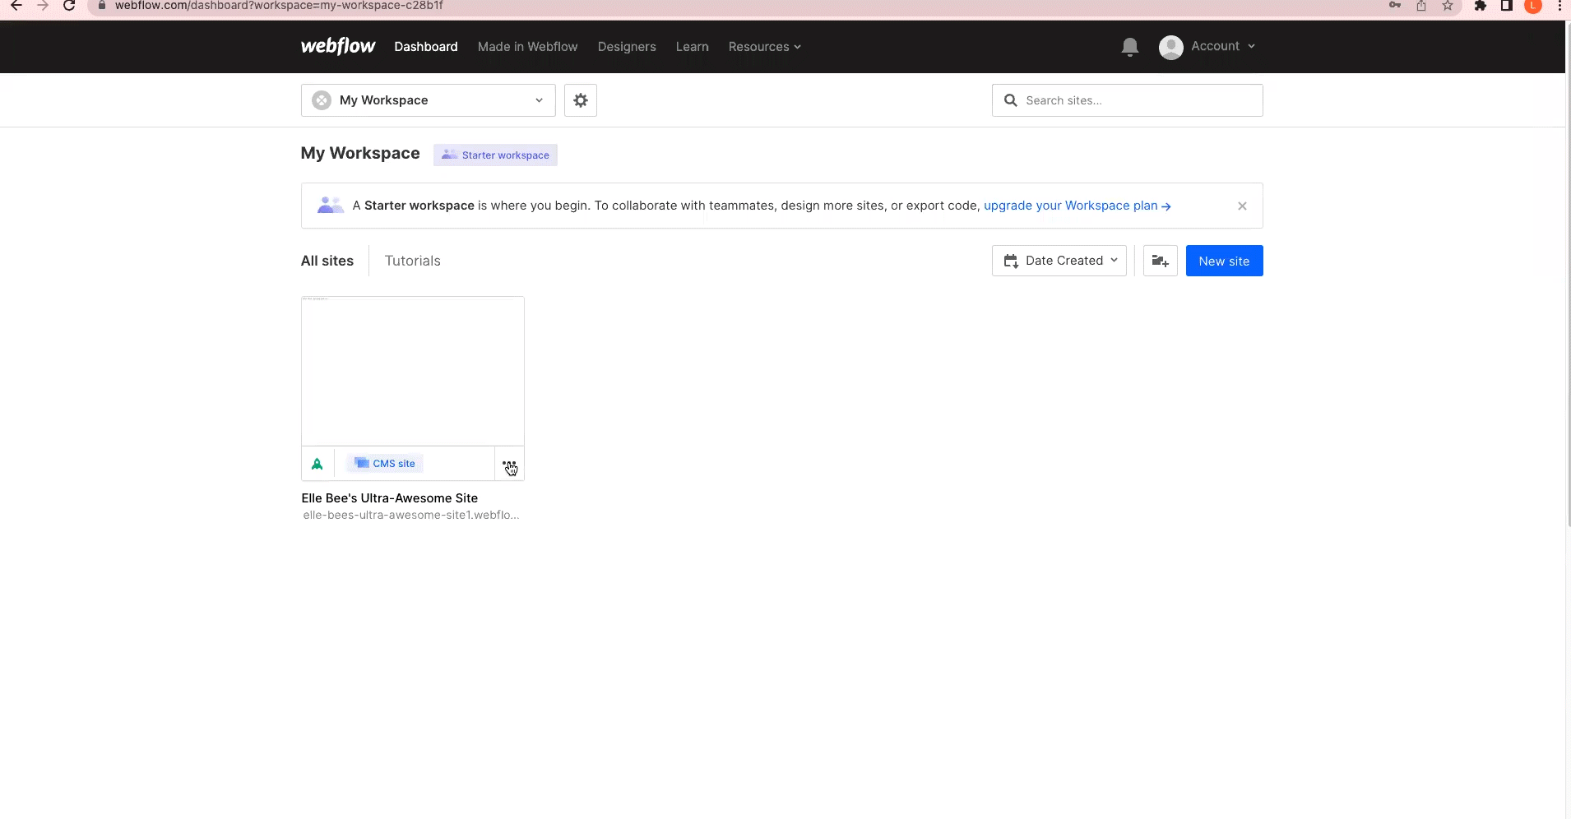Click Elle Bee's Ultra-Awesome Site title
This screenshot has width=1571, height=819.
tap(390, 498)
